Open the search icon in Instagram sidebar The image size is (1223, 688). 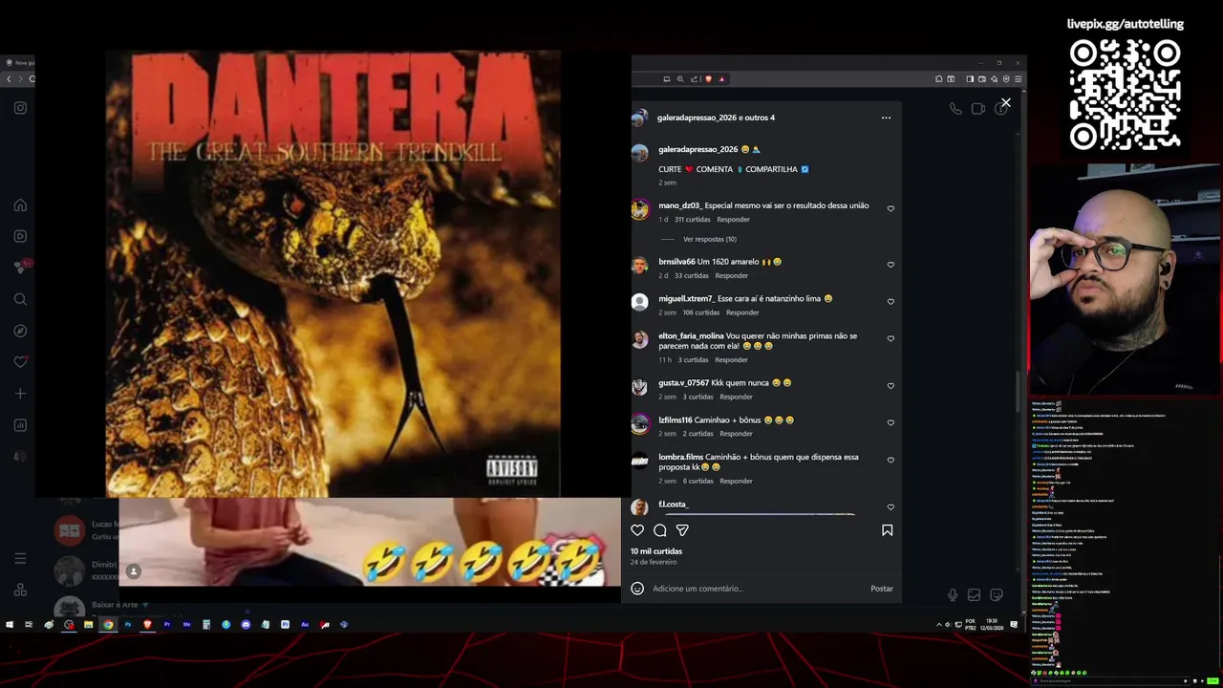20,299
